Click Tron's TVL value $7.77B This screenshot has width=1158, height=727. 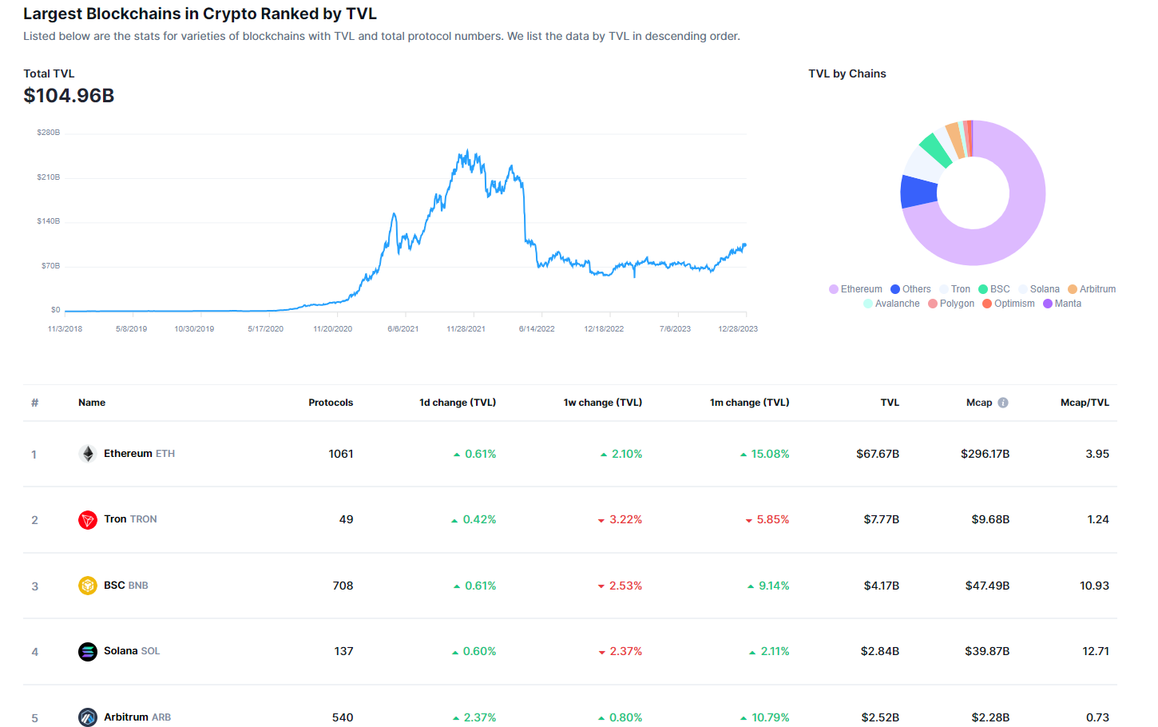point(881,519)
